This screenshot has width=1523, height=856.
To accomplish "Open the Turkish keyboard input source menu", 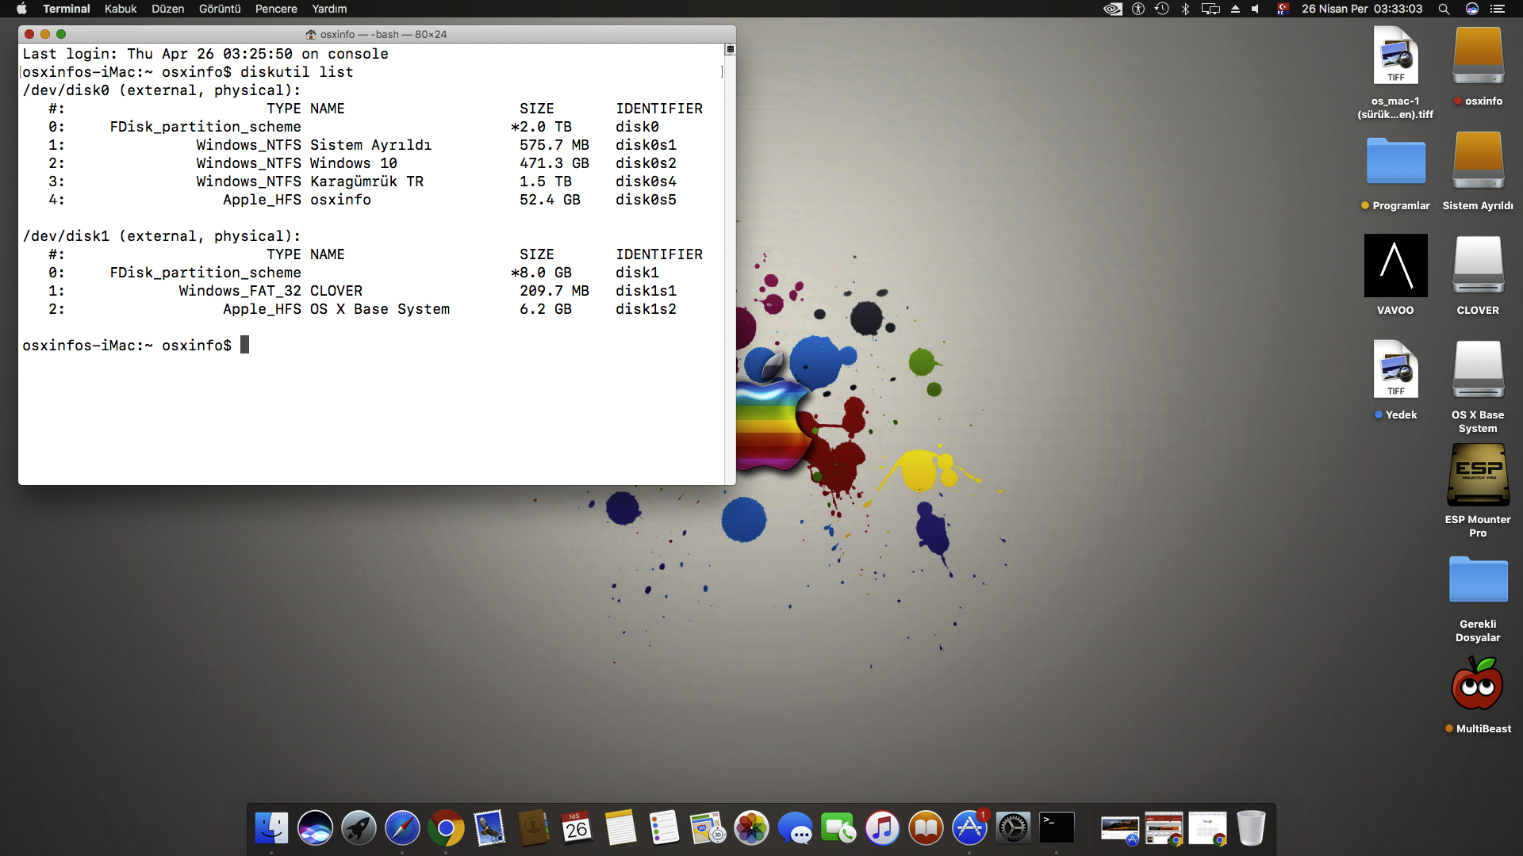I will click(x=1282, y=9).
